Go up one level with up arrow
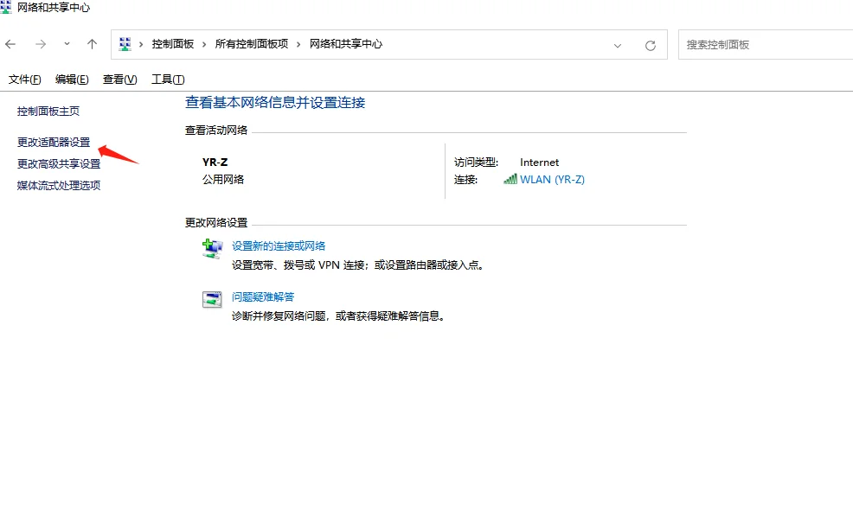The height and width of the screenshot is (529, 853). click(92, 44)
